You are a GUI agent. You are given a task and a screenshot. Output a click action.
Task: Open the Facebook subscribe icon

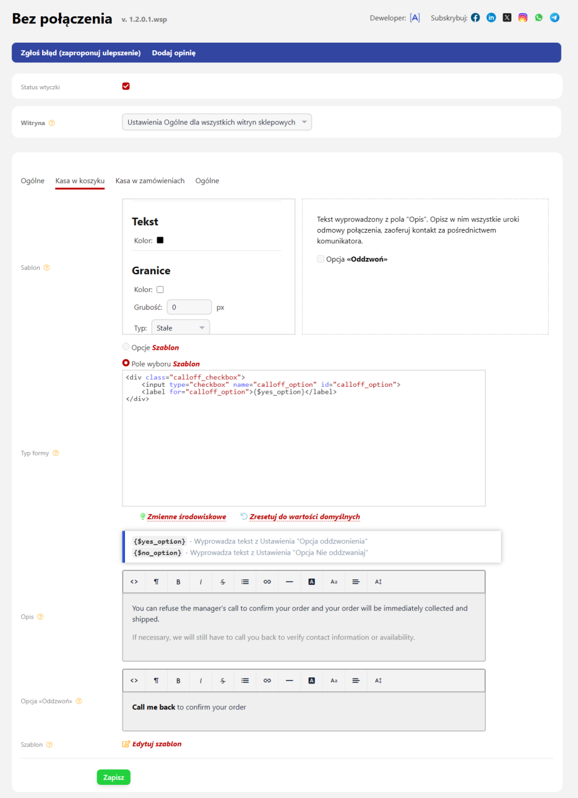(x=476, y=18)
